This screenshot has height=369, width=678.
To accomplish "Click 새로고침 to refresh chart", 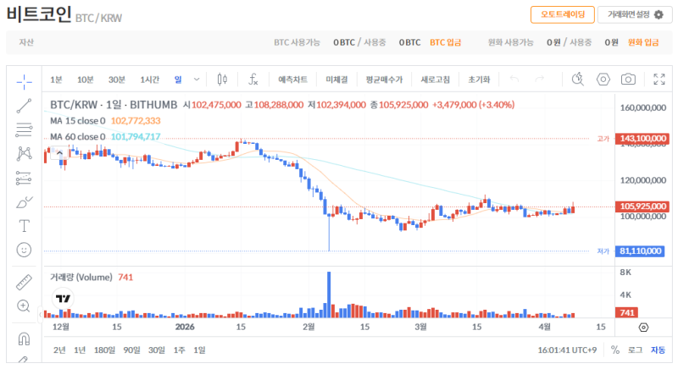I will pyautogui.click(x=436, y=80).
